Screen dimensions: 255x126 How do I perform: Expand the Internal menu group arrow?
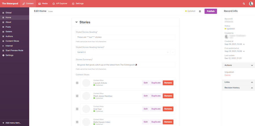3,46
